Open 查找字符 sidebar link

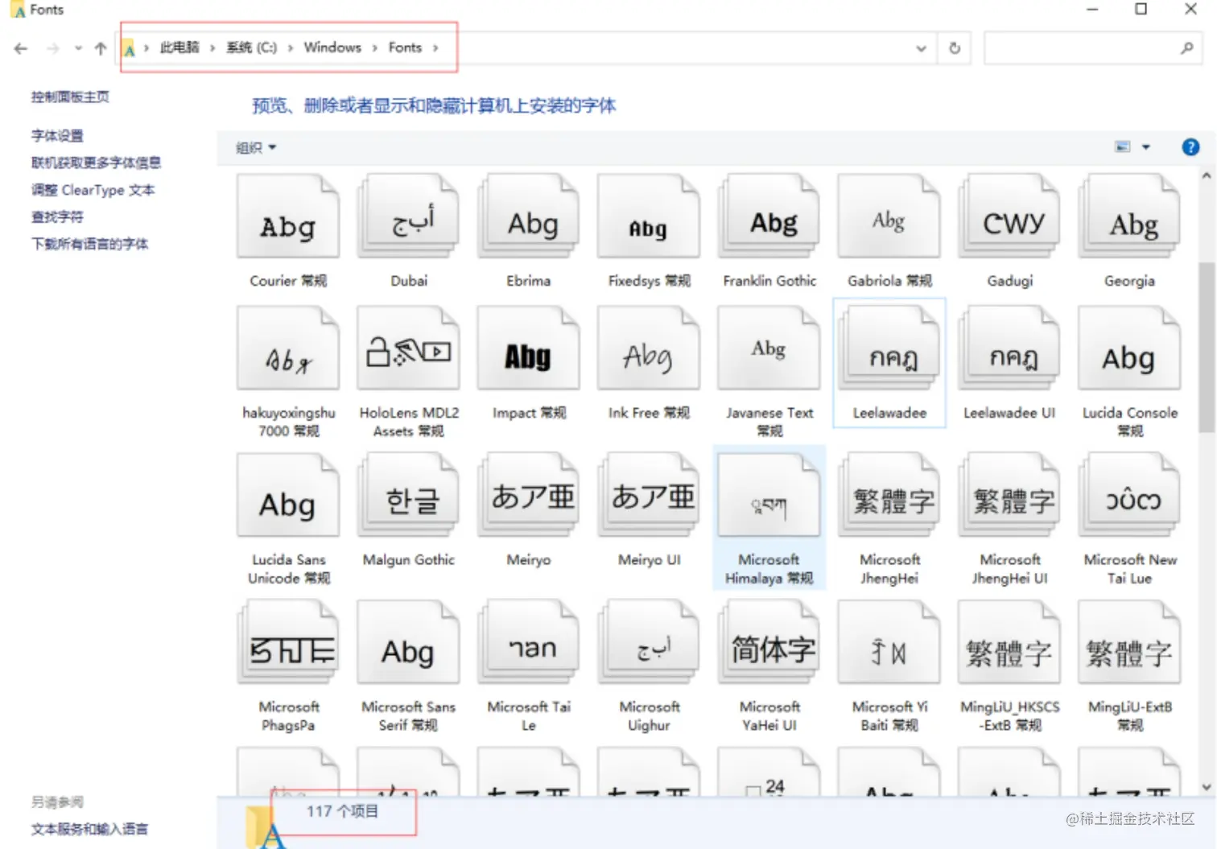pyautogui.click(x=57, y=216)
